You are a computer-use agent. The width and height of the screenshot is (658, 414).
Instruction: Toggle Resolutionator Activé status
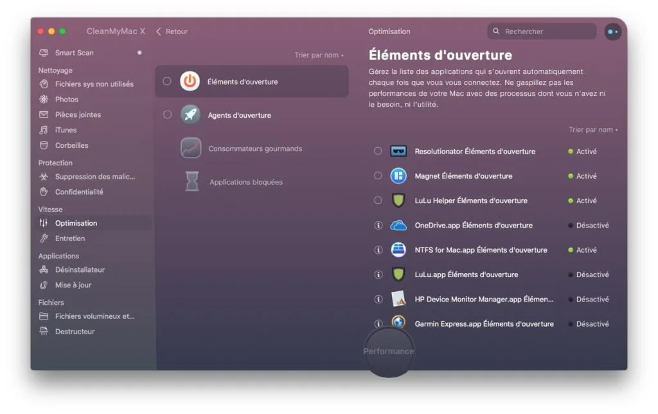(x=582, y=152)
